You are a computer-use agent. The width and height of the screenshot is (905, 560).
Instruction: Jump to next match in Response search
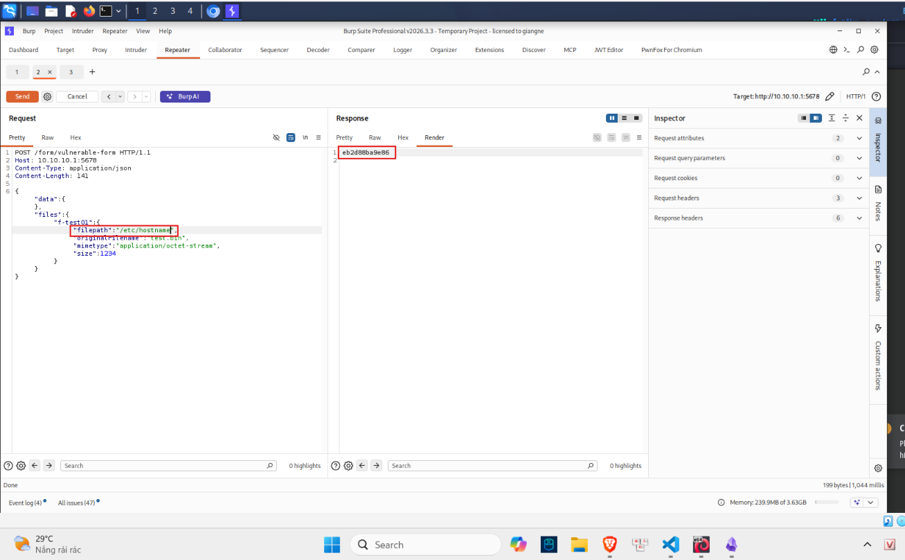pos(376,466)
